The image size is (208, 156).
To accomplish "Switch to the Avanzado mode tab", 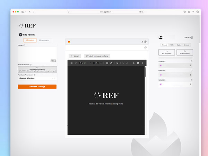I will click(x=44, y=40).
